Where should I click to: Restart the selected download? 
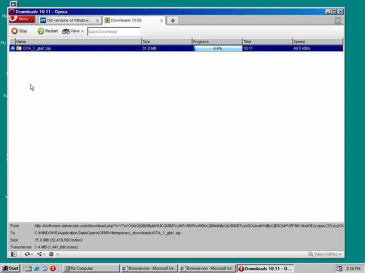(48, 31)
